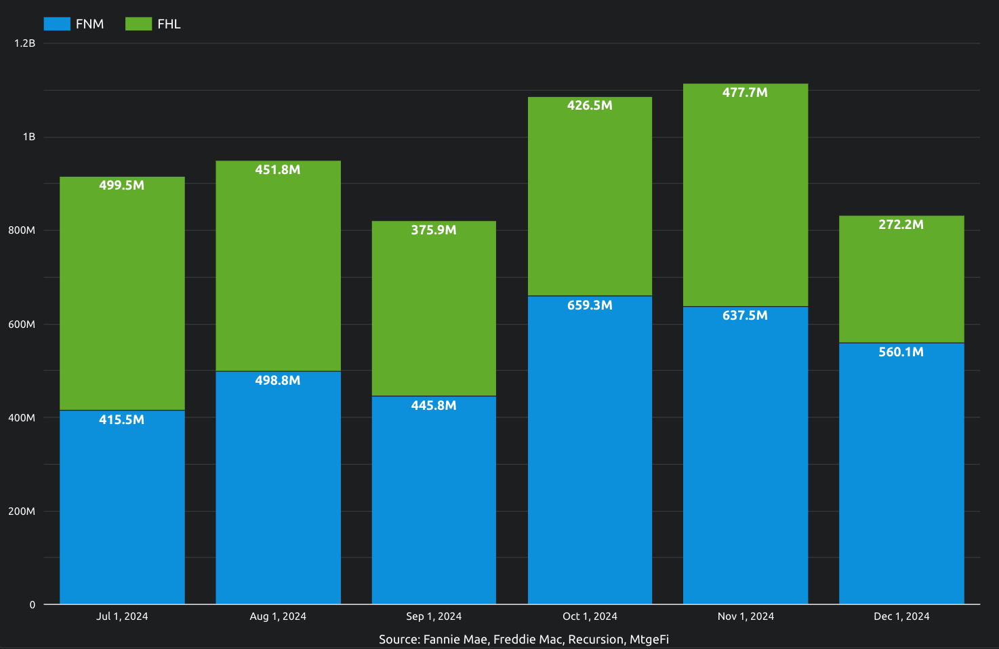Select the 498.8M FNM bar segment
Image resolution: width=999 pixels, height=649 pixels.
tap(278, 487)
